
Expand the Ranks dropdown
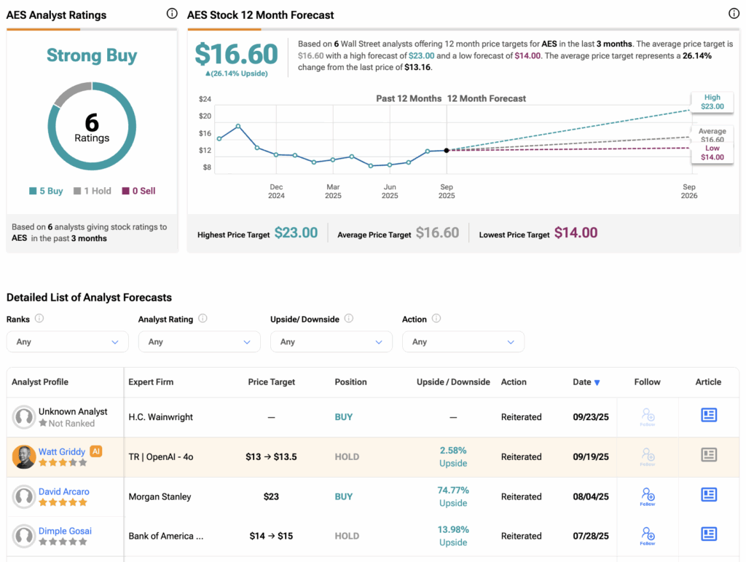(x=67, y=341)
